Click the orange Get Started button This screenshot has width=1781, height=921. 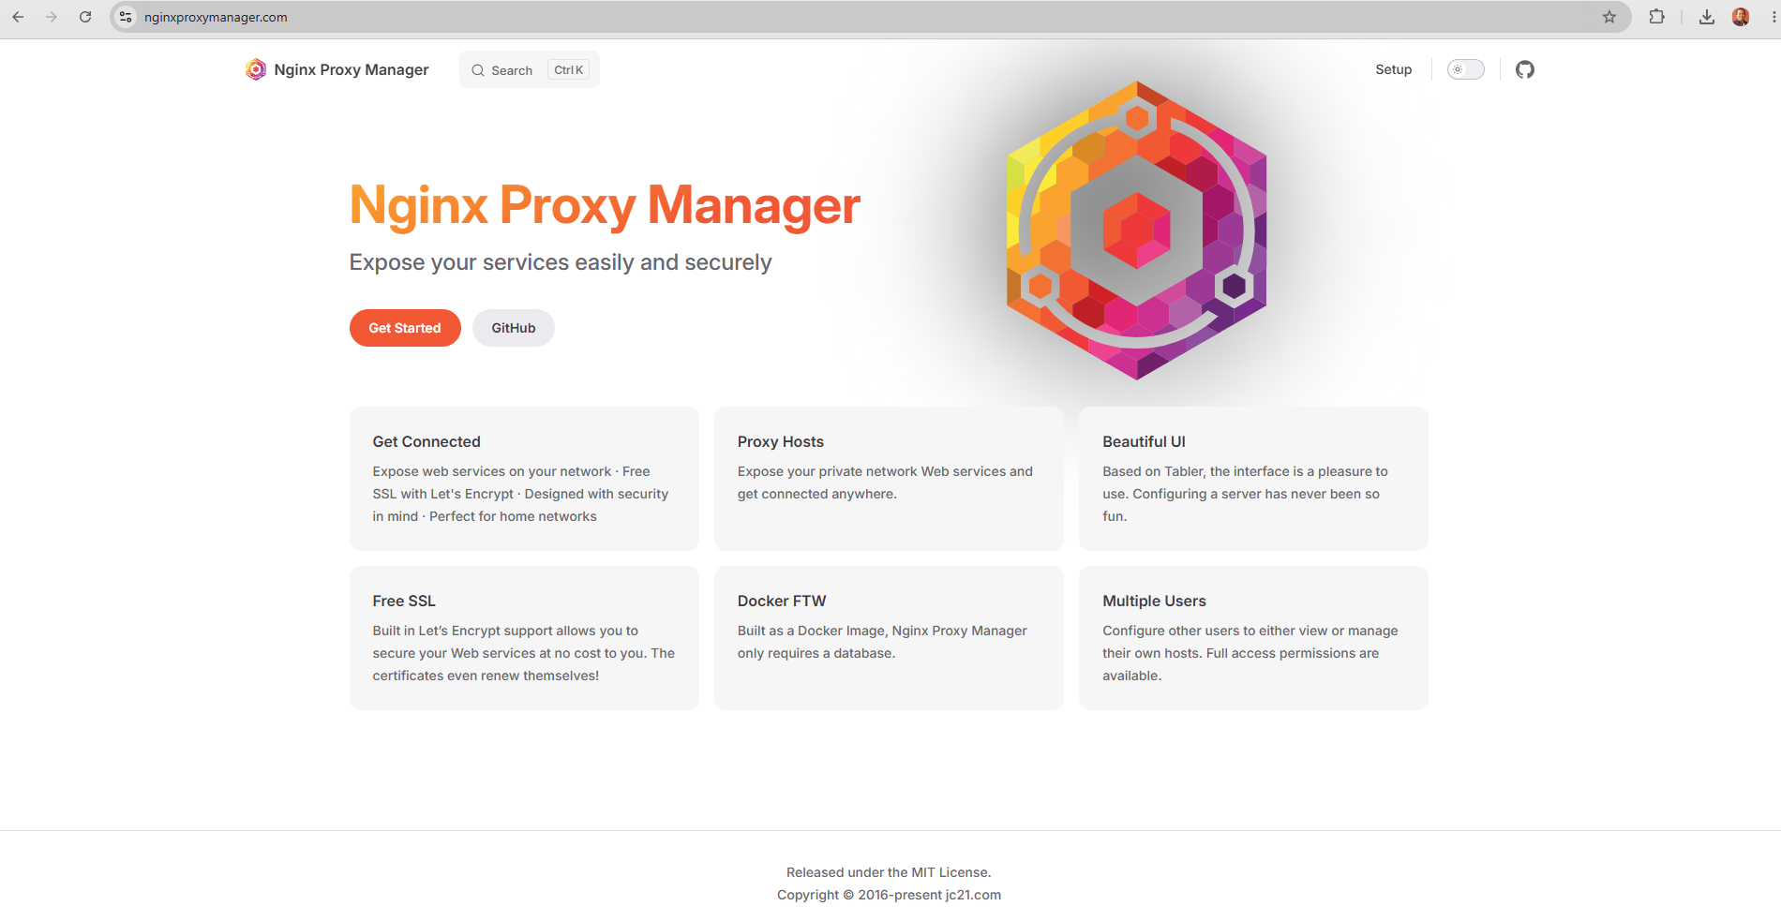405,328
